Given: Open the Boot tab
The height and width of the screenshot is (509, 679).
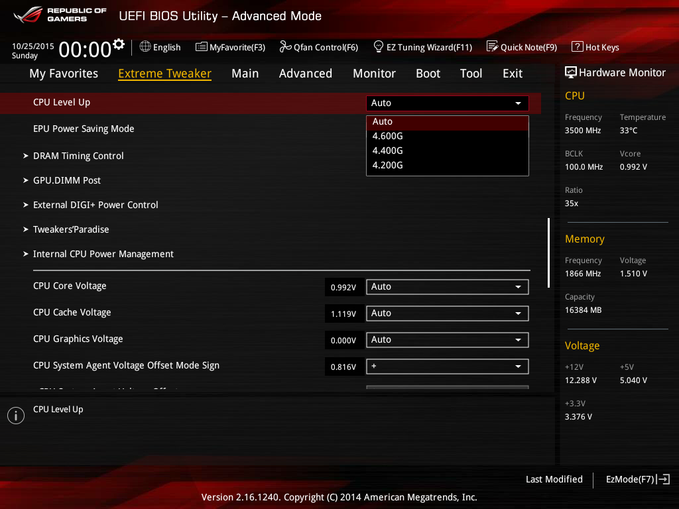Looking at the screenshot, I should pos(428,74).
